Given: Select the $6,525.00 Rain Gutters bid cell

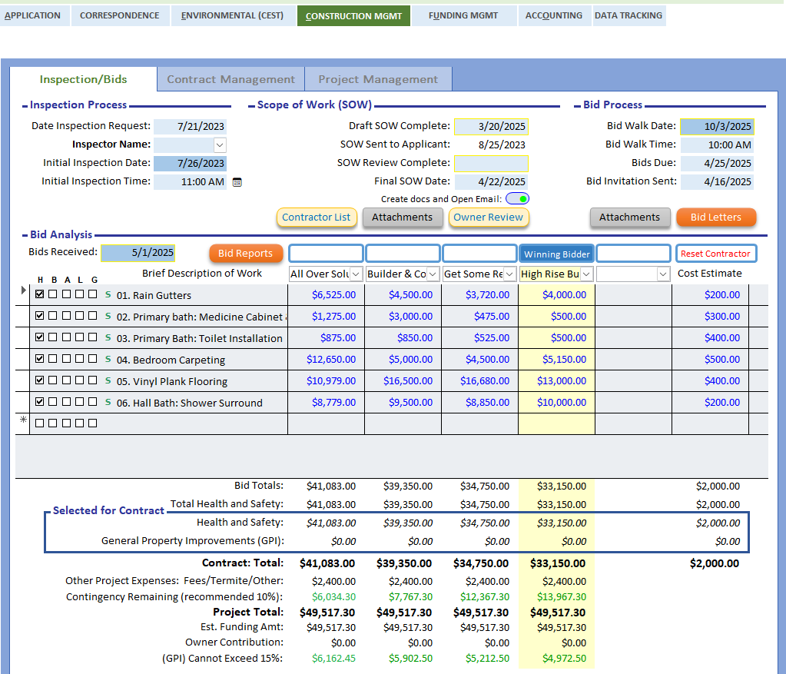Looking at the screenshot, I should pyautogui.click(x=327, y=295).
